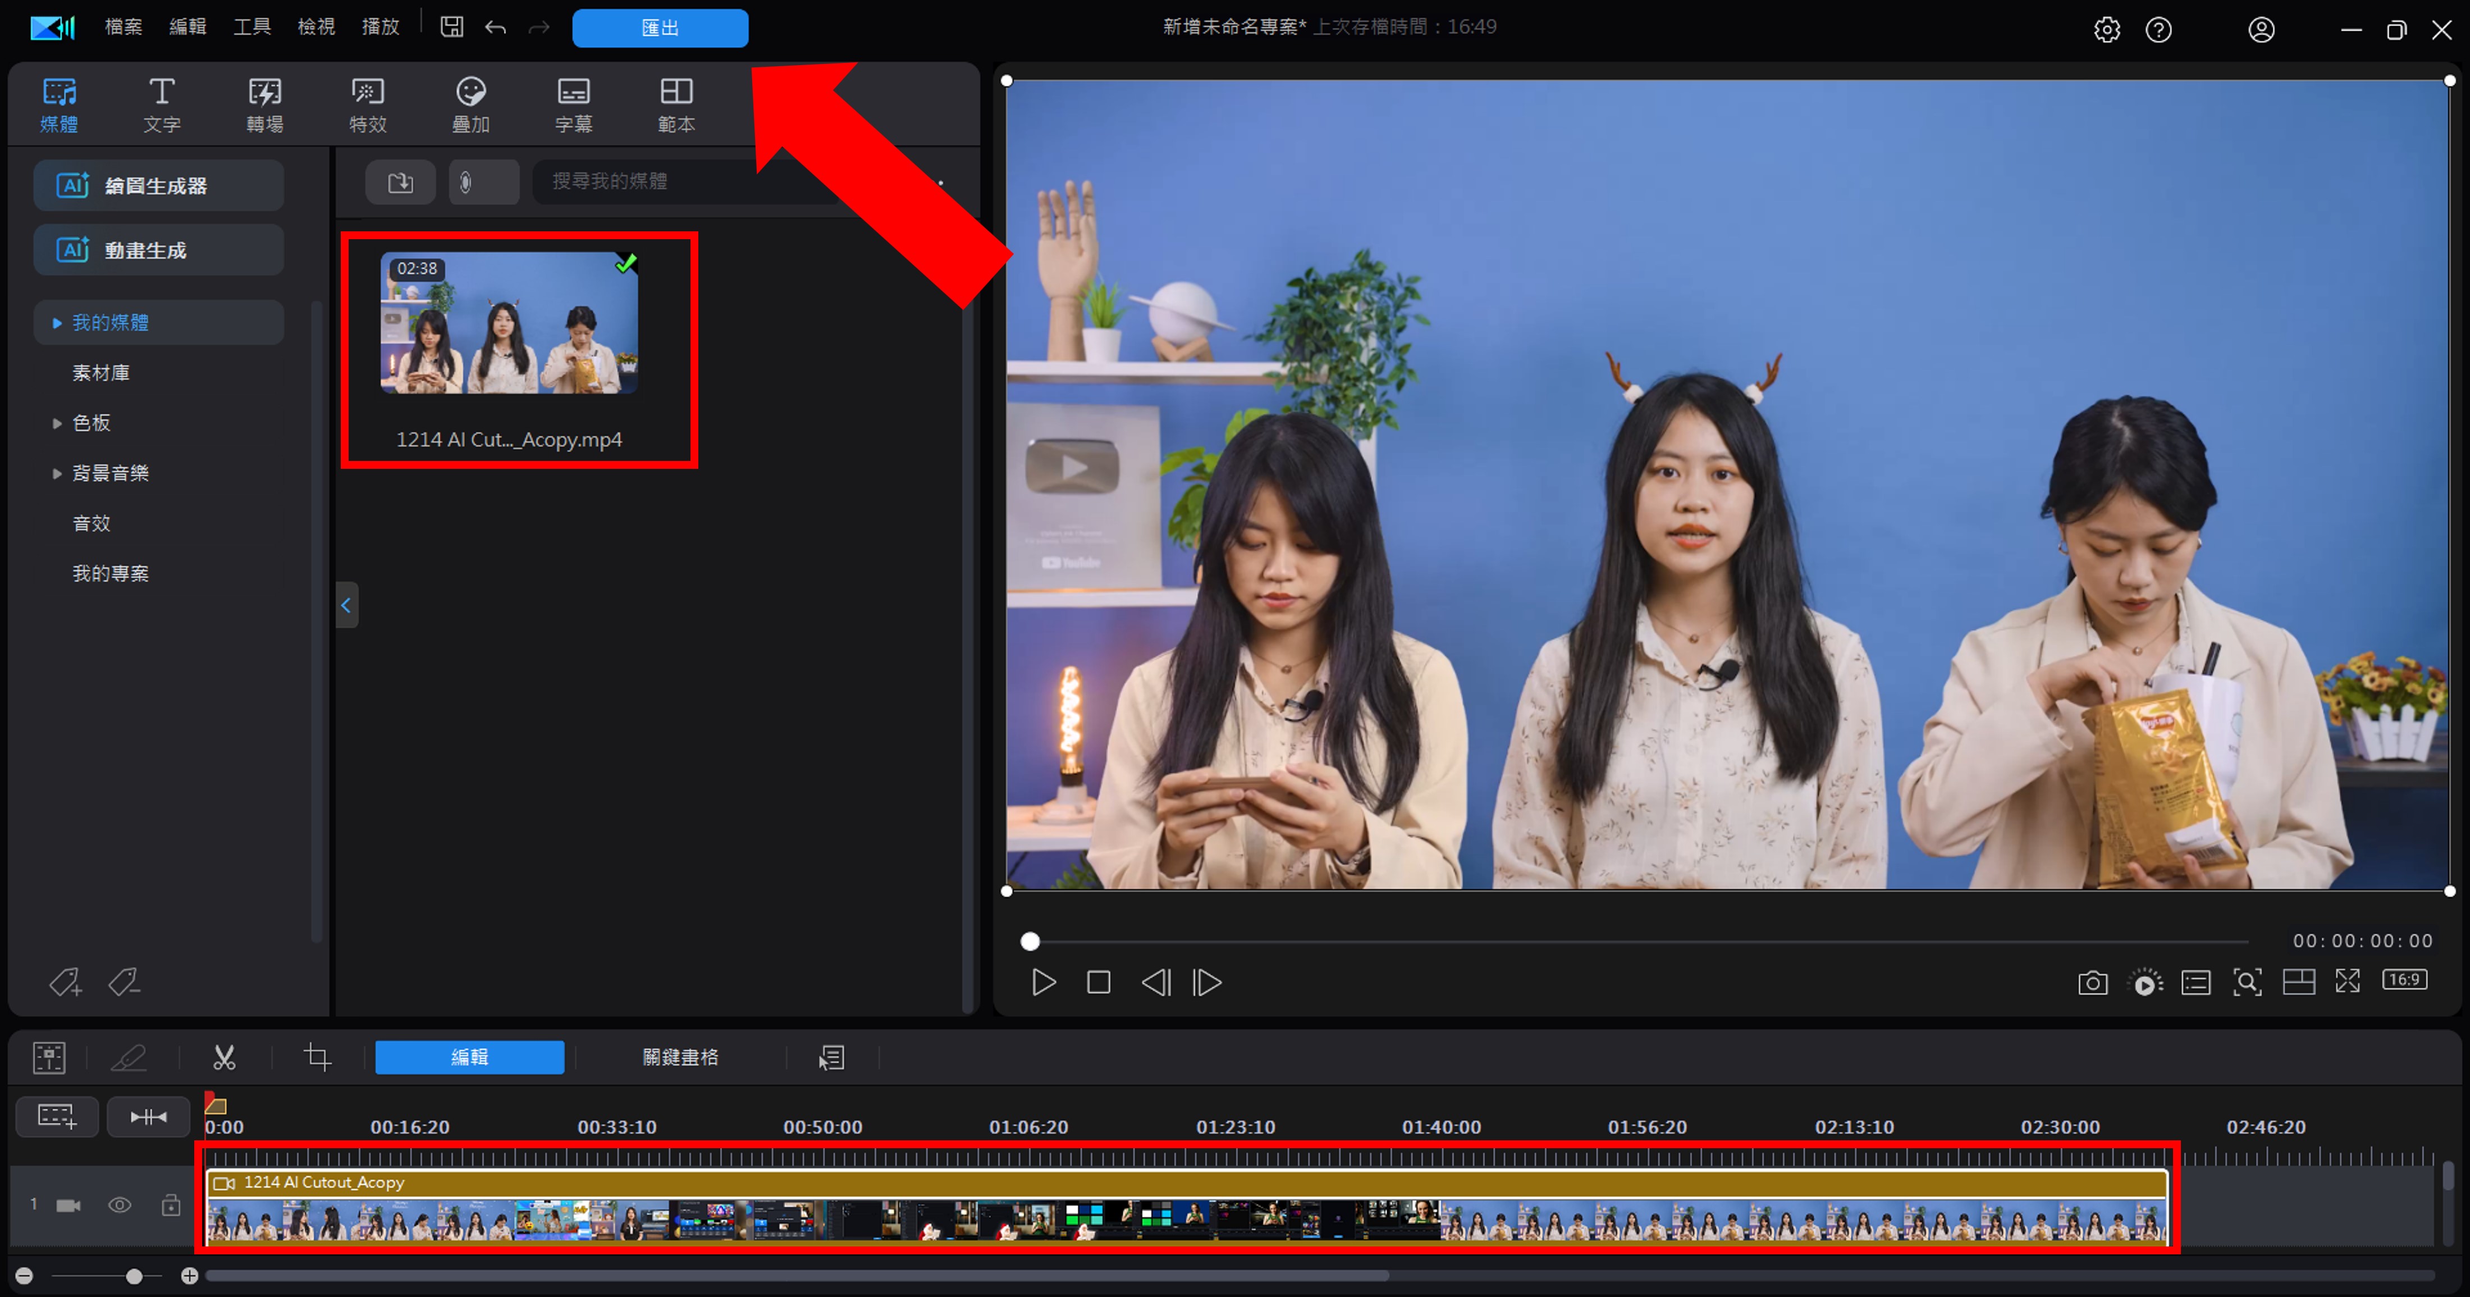This screenshot has width=2470, height=1297.
Task: Open the 檔案 menu
Action: pyautogui.click(x=123, y=27)
